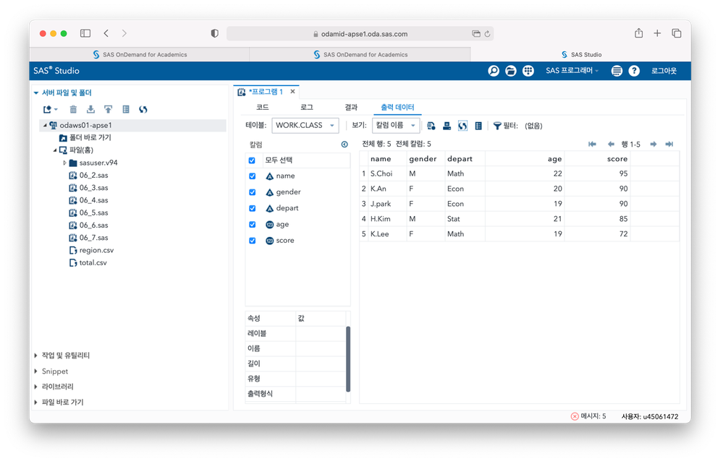The image size is (723, 464).
Task: Expand the sasuser.v94 folder
Action: (x=64, y=163)
